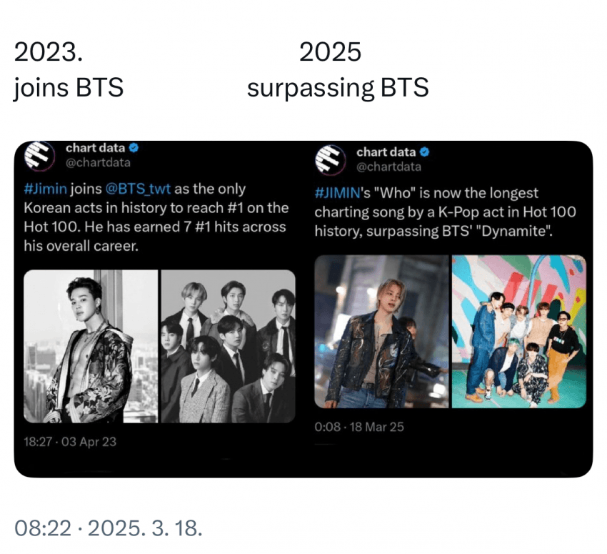View the black-and-white BTS group photo
607x554 pixels.
(228, 346)
